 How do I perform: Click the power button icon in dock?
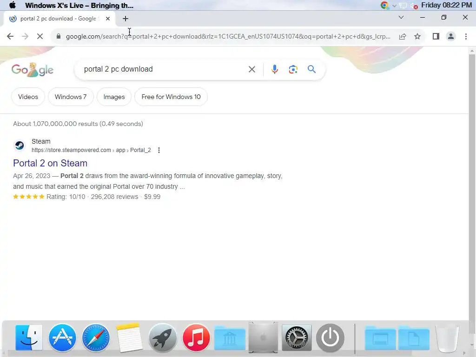pos(331,337)
